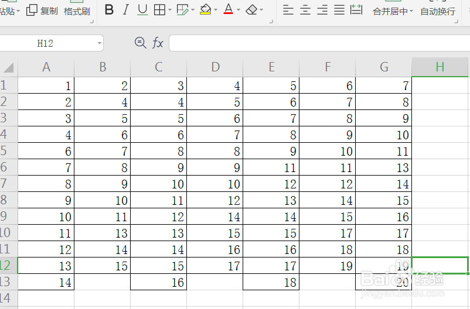Select column F header
This screenshot has height=309, width=470.
(x=328, y=67)
